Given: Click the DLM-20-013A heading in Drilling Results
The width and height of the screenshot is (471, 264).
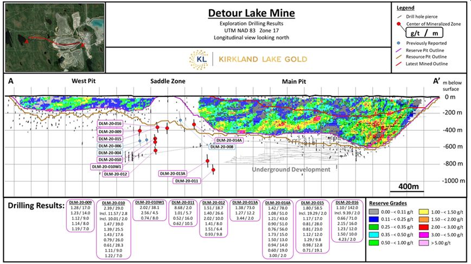Looking at the screenshot, I should (x=245, y=203).
